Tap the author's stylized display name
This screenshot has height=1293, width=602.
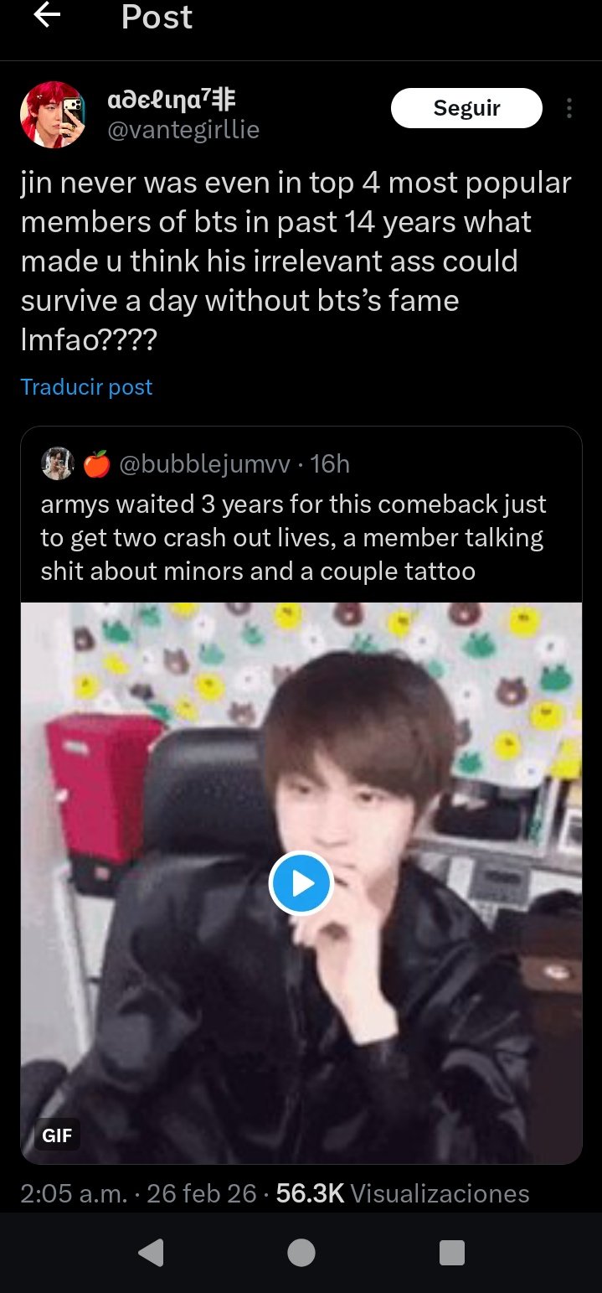pyautogui.click(x=172, y=101)
